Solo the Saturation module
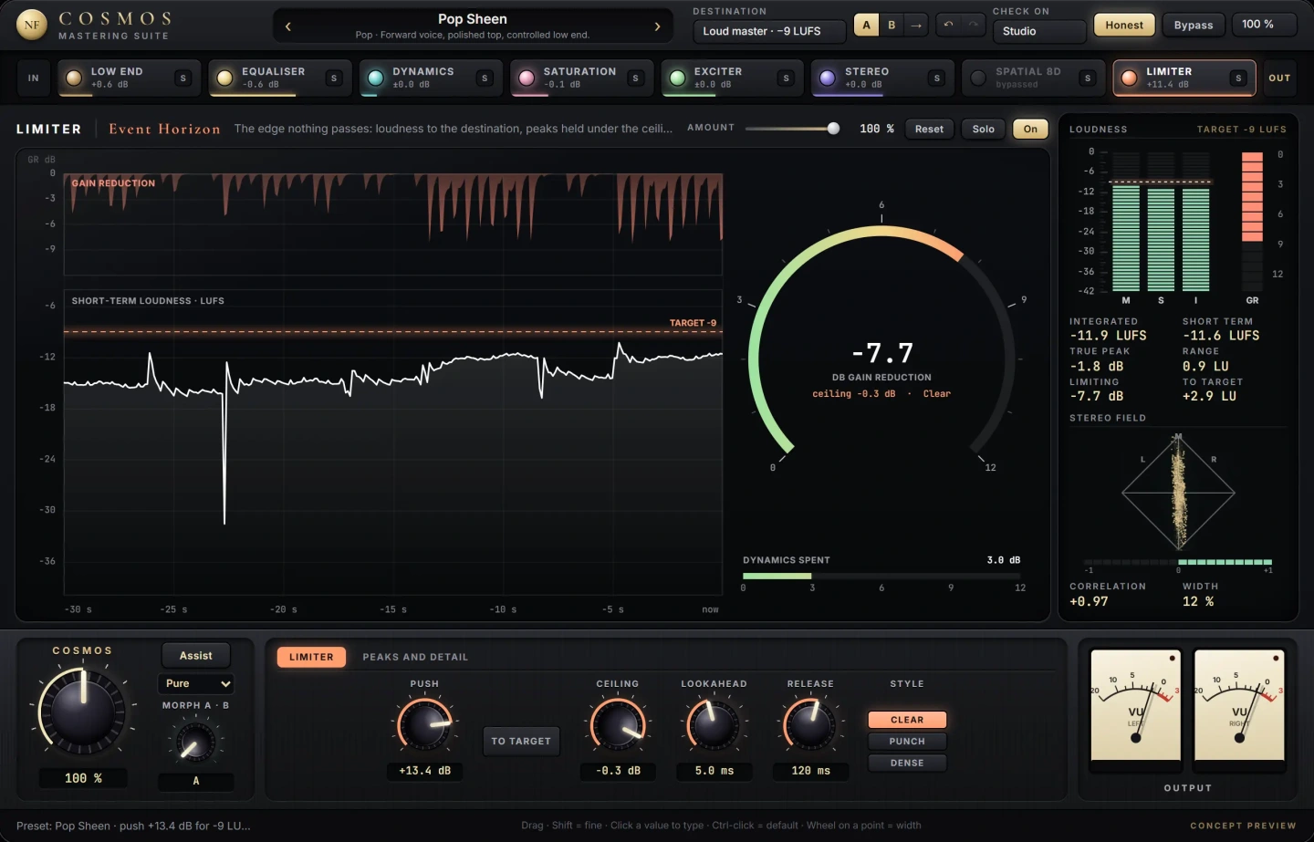 (636, 78)
